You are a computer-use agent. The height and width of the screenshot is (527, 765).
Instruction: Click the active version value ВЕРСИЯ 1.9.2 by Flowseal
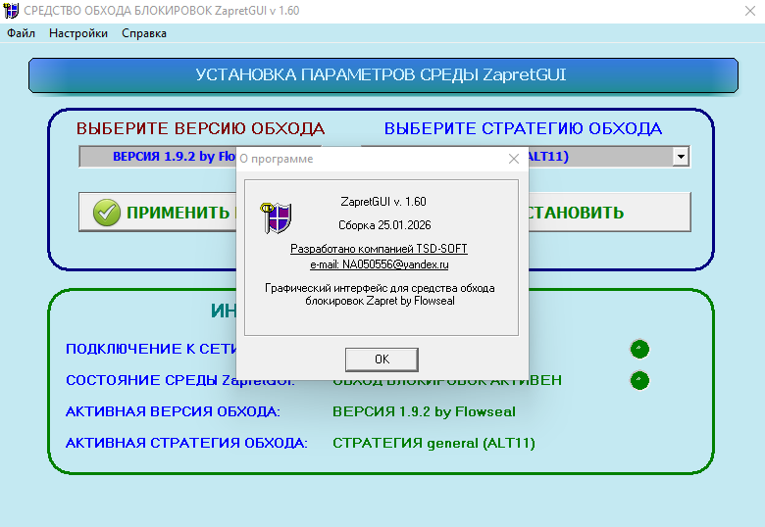[x=424, y=411]
